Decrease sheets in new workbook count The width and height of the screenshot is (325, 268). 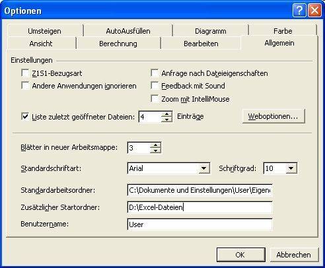pyautogui.click(x=155, y=151)
